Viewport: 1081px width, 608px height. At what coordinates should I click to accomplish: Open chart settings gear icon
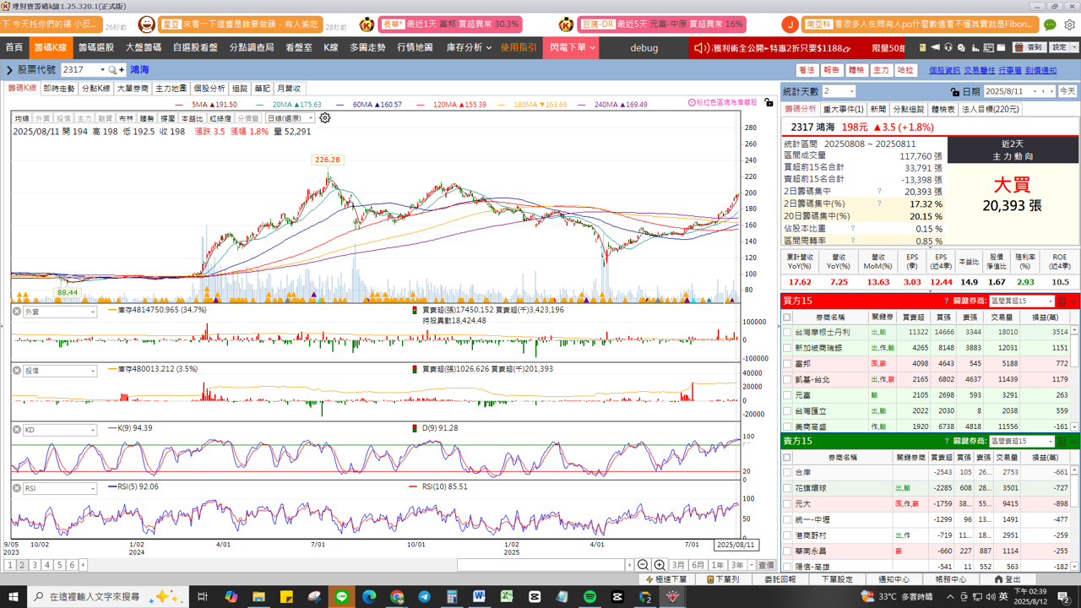[324, 118]
